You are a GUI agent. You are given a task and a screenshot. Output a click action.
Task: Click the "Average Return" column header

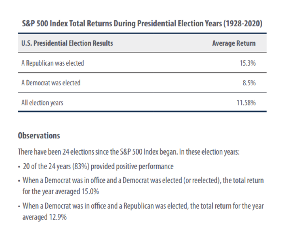233,43
